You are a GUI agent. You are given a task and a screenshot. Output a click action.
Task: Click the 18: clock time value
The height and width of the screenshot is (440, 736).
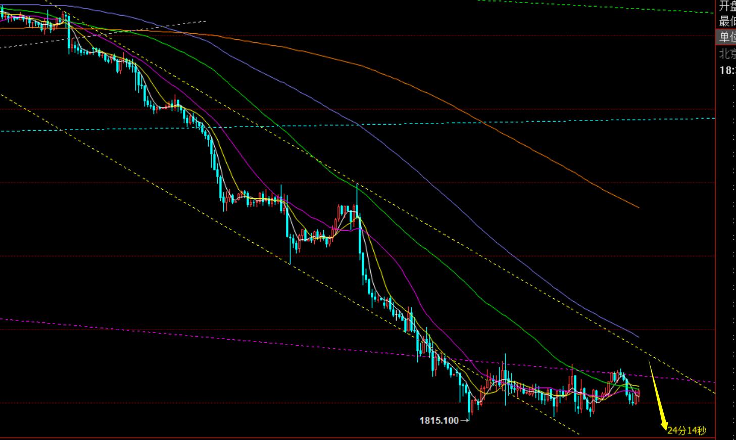tap(727, 71)
